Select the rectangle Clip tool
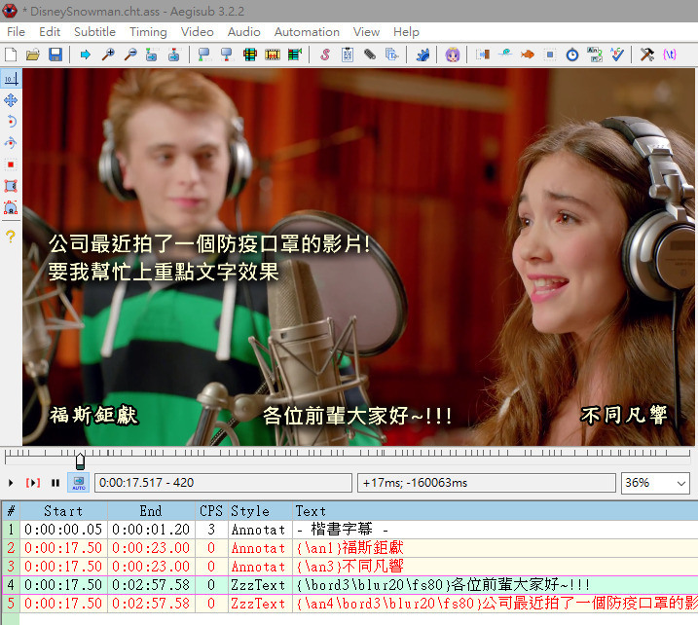The image size is (698, 625). (x=11, y=186)
